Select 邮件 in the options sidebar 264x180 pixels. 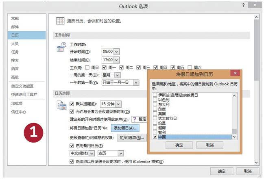(26, 27)
